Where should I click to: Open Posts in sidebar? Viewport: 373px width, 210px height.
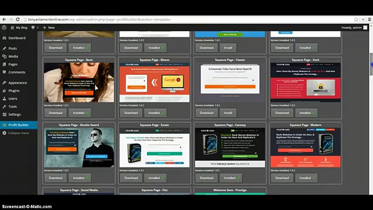coord(13,48)
